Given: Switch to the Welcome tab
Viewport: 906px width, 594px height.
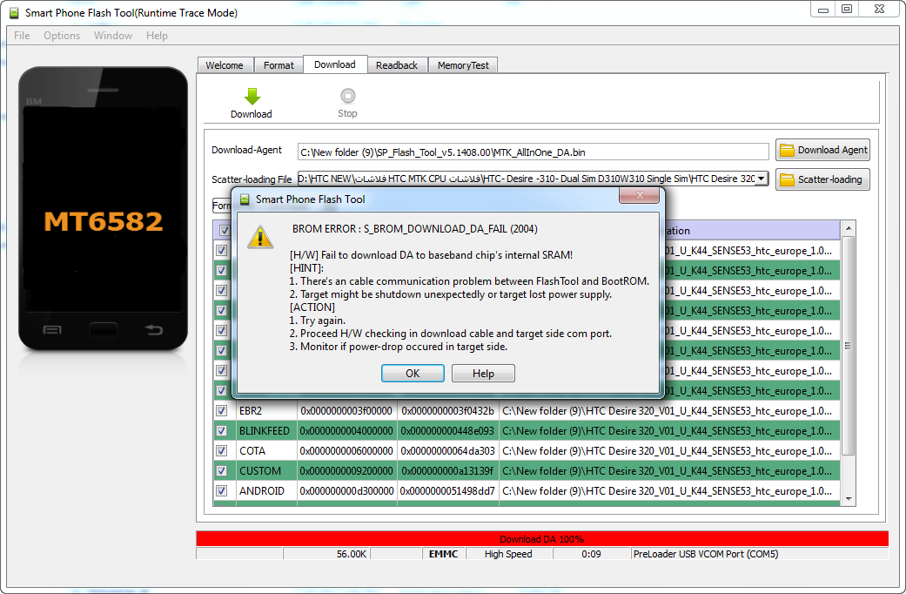Looking at the screenshot, I should (225, 65).
